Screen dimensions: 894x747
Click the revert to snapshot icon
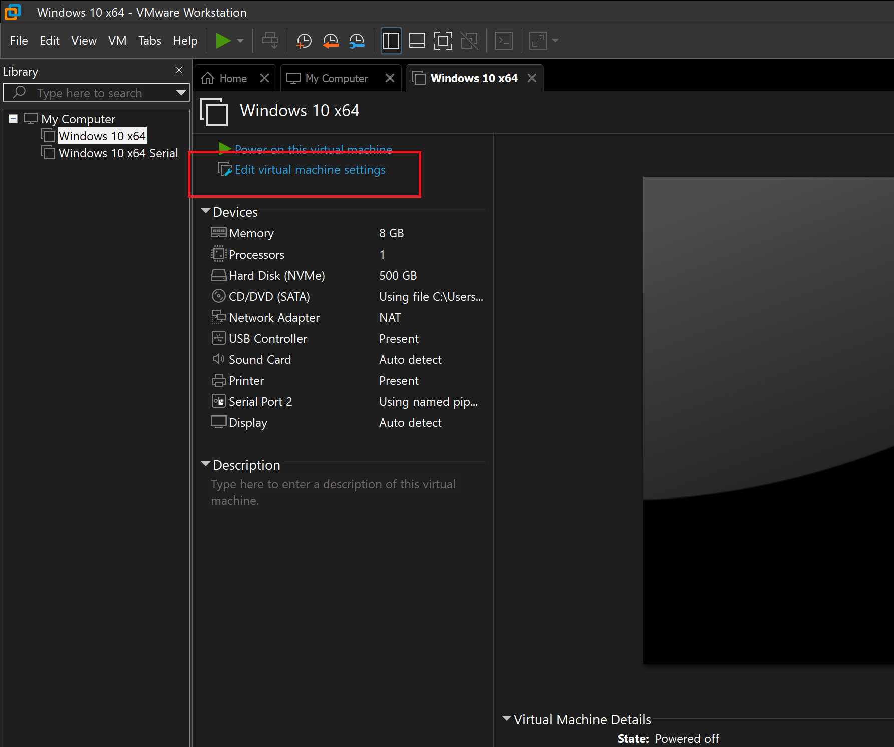pyautogui.click(x=331, y=41)
